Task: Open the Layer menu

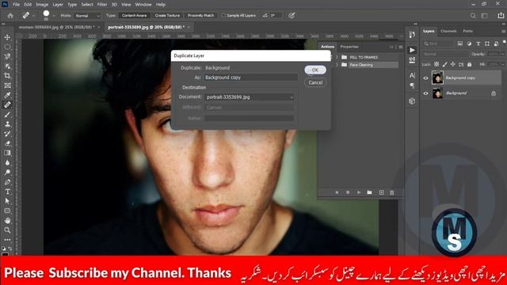Action: coord(58,5)
